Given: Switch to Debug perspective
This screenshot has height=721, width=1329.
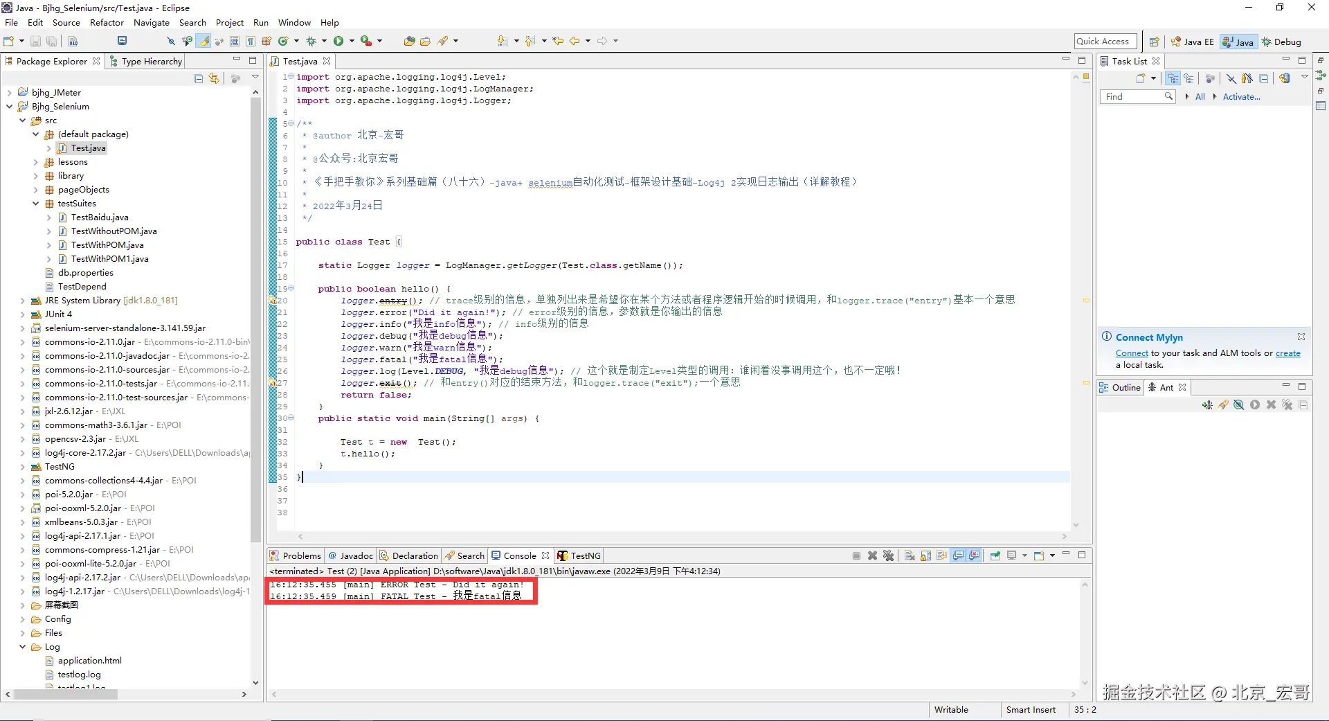Looking at the screenshot, I should pos(1282,42).
